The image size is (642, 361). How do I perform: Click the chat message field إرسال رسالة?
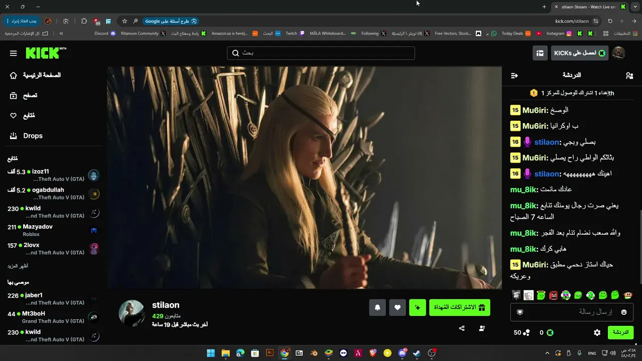(x=572, y=312)
